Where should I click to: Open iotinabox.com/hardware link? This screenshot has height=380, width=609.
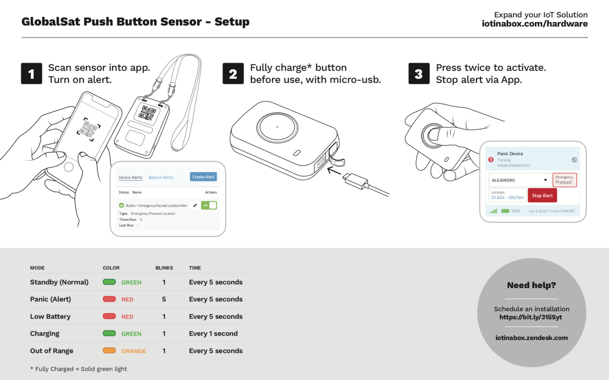pos(535,24)
